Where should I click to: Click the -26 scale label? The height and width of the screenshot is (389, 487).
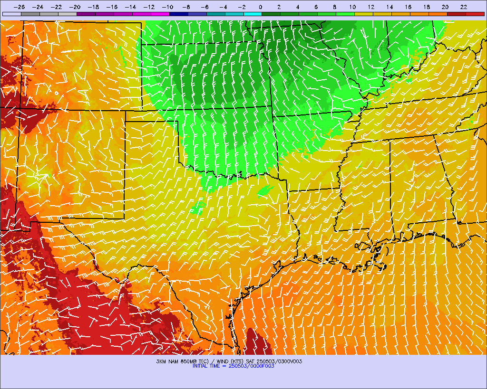pos(19,7)
